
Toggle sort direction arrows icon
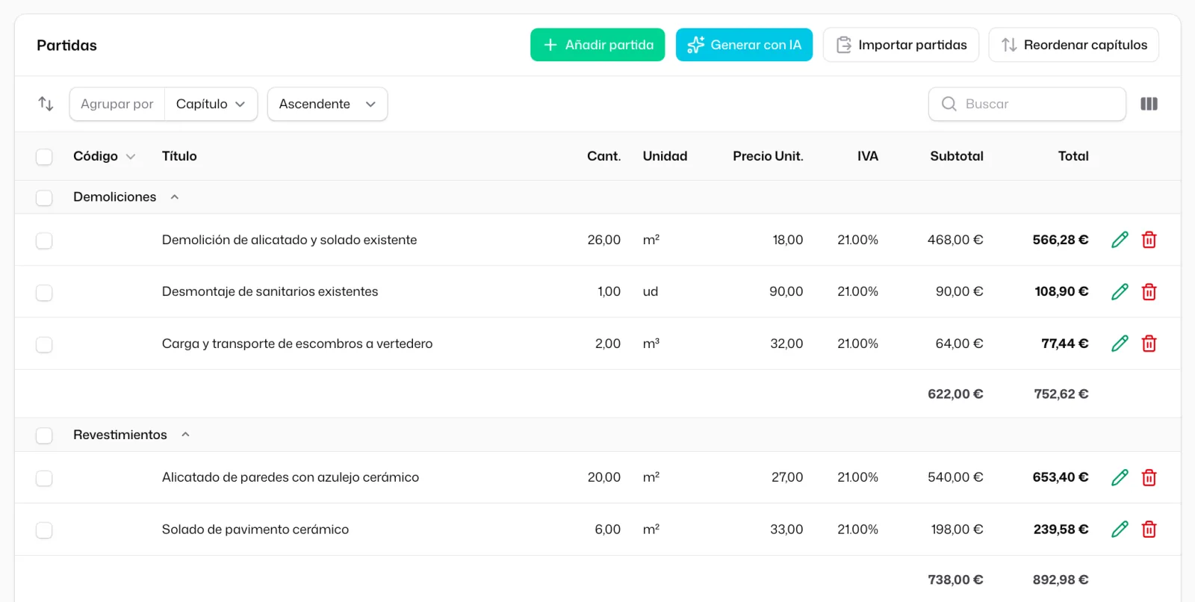click(46, 104)
